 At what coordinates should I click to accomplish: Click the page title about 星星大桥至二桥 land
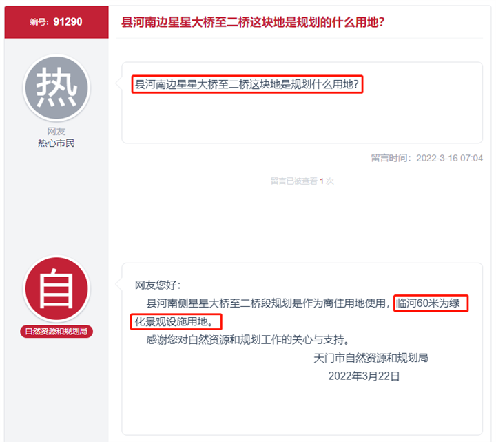(x=253, y=22)
